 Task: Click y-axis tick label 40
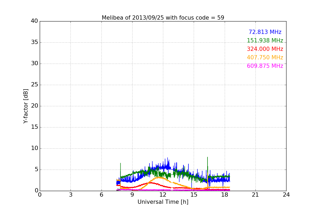[34, 21]
